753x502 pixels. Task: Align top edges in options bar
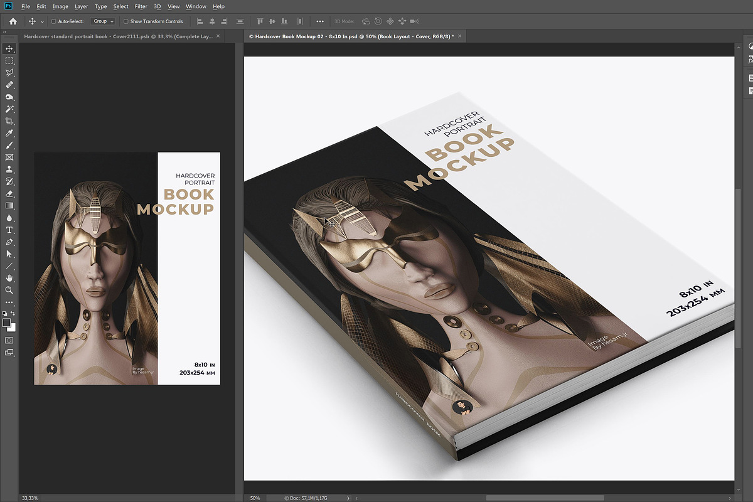pyautogui.click(x=259, y=21)
